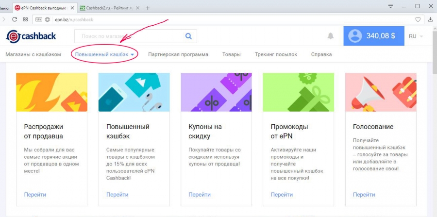Go forward in browser history
The height and width of the screenshot is (217, 437).
(3, 19)
